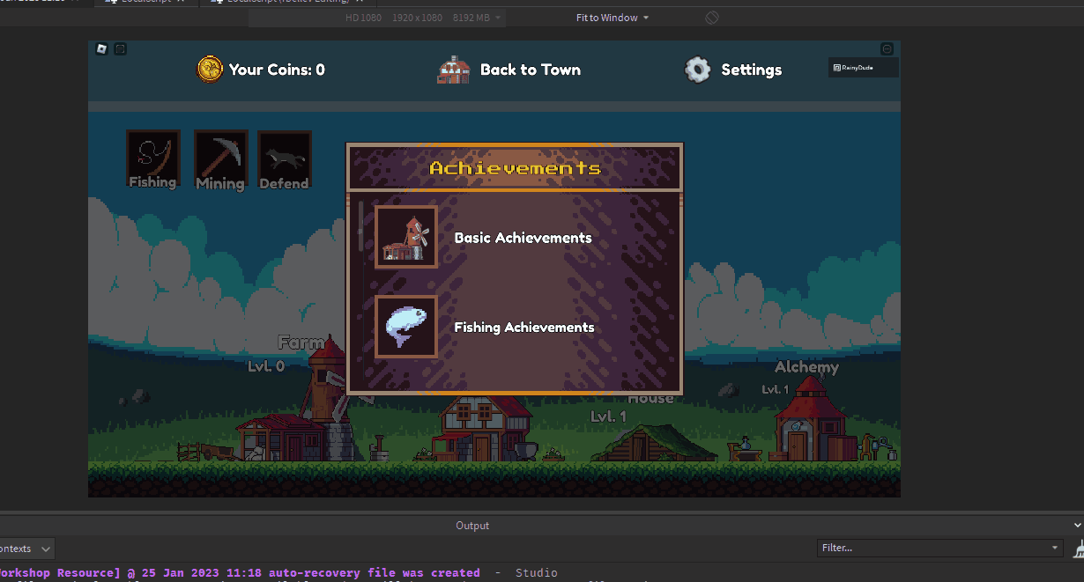The image size is (1084, 582).
Task: Click the small square icon above the RainyDude player list
Action: tap(887, 48)
